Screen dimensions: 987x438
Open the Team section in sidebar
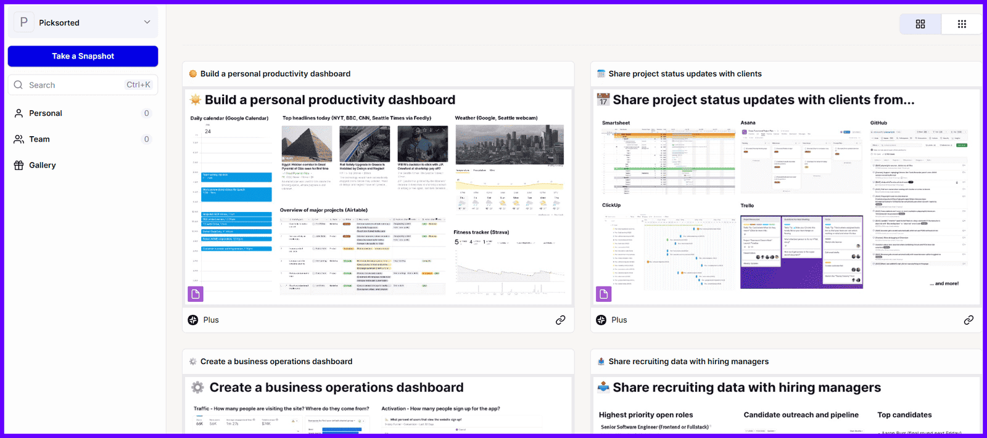(x=39, y=139)
